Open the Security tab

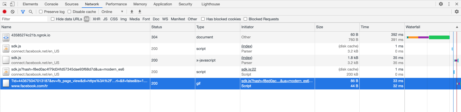[185, 4]
